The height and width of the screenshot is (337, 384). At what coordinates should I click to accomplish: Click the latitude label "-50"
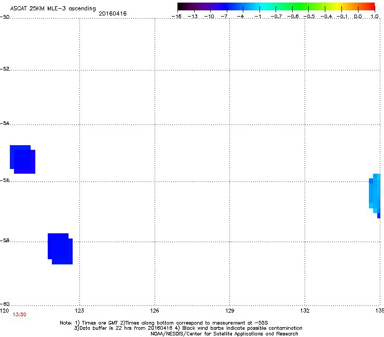pyautogui.click(x=5, y=17)
